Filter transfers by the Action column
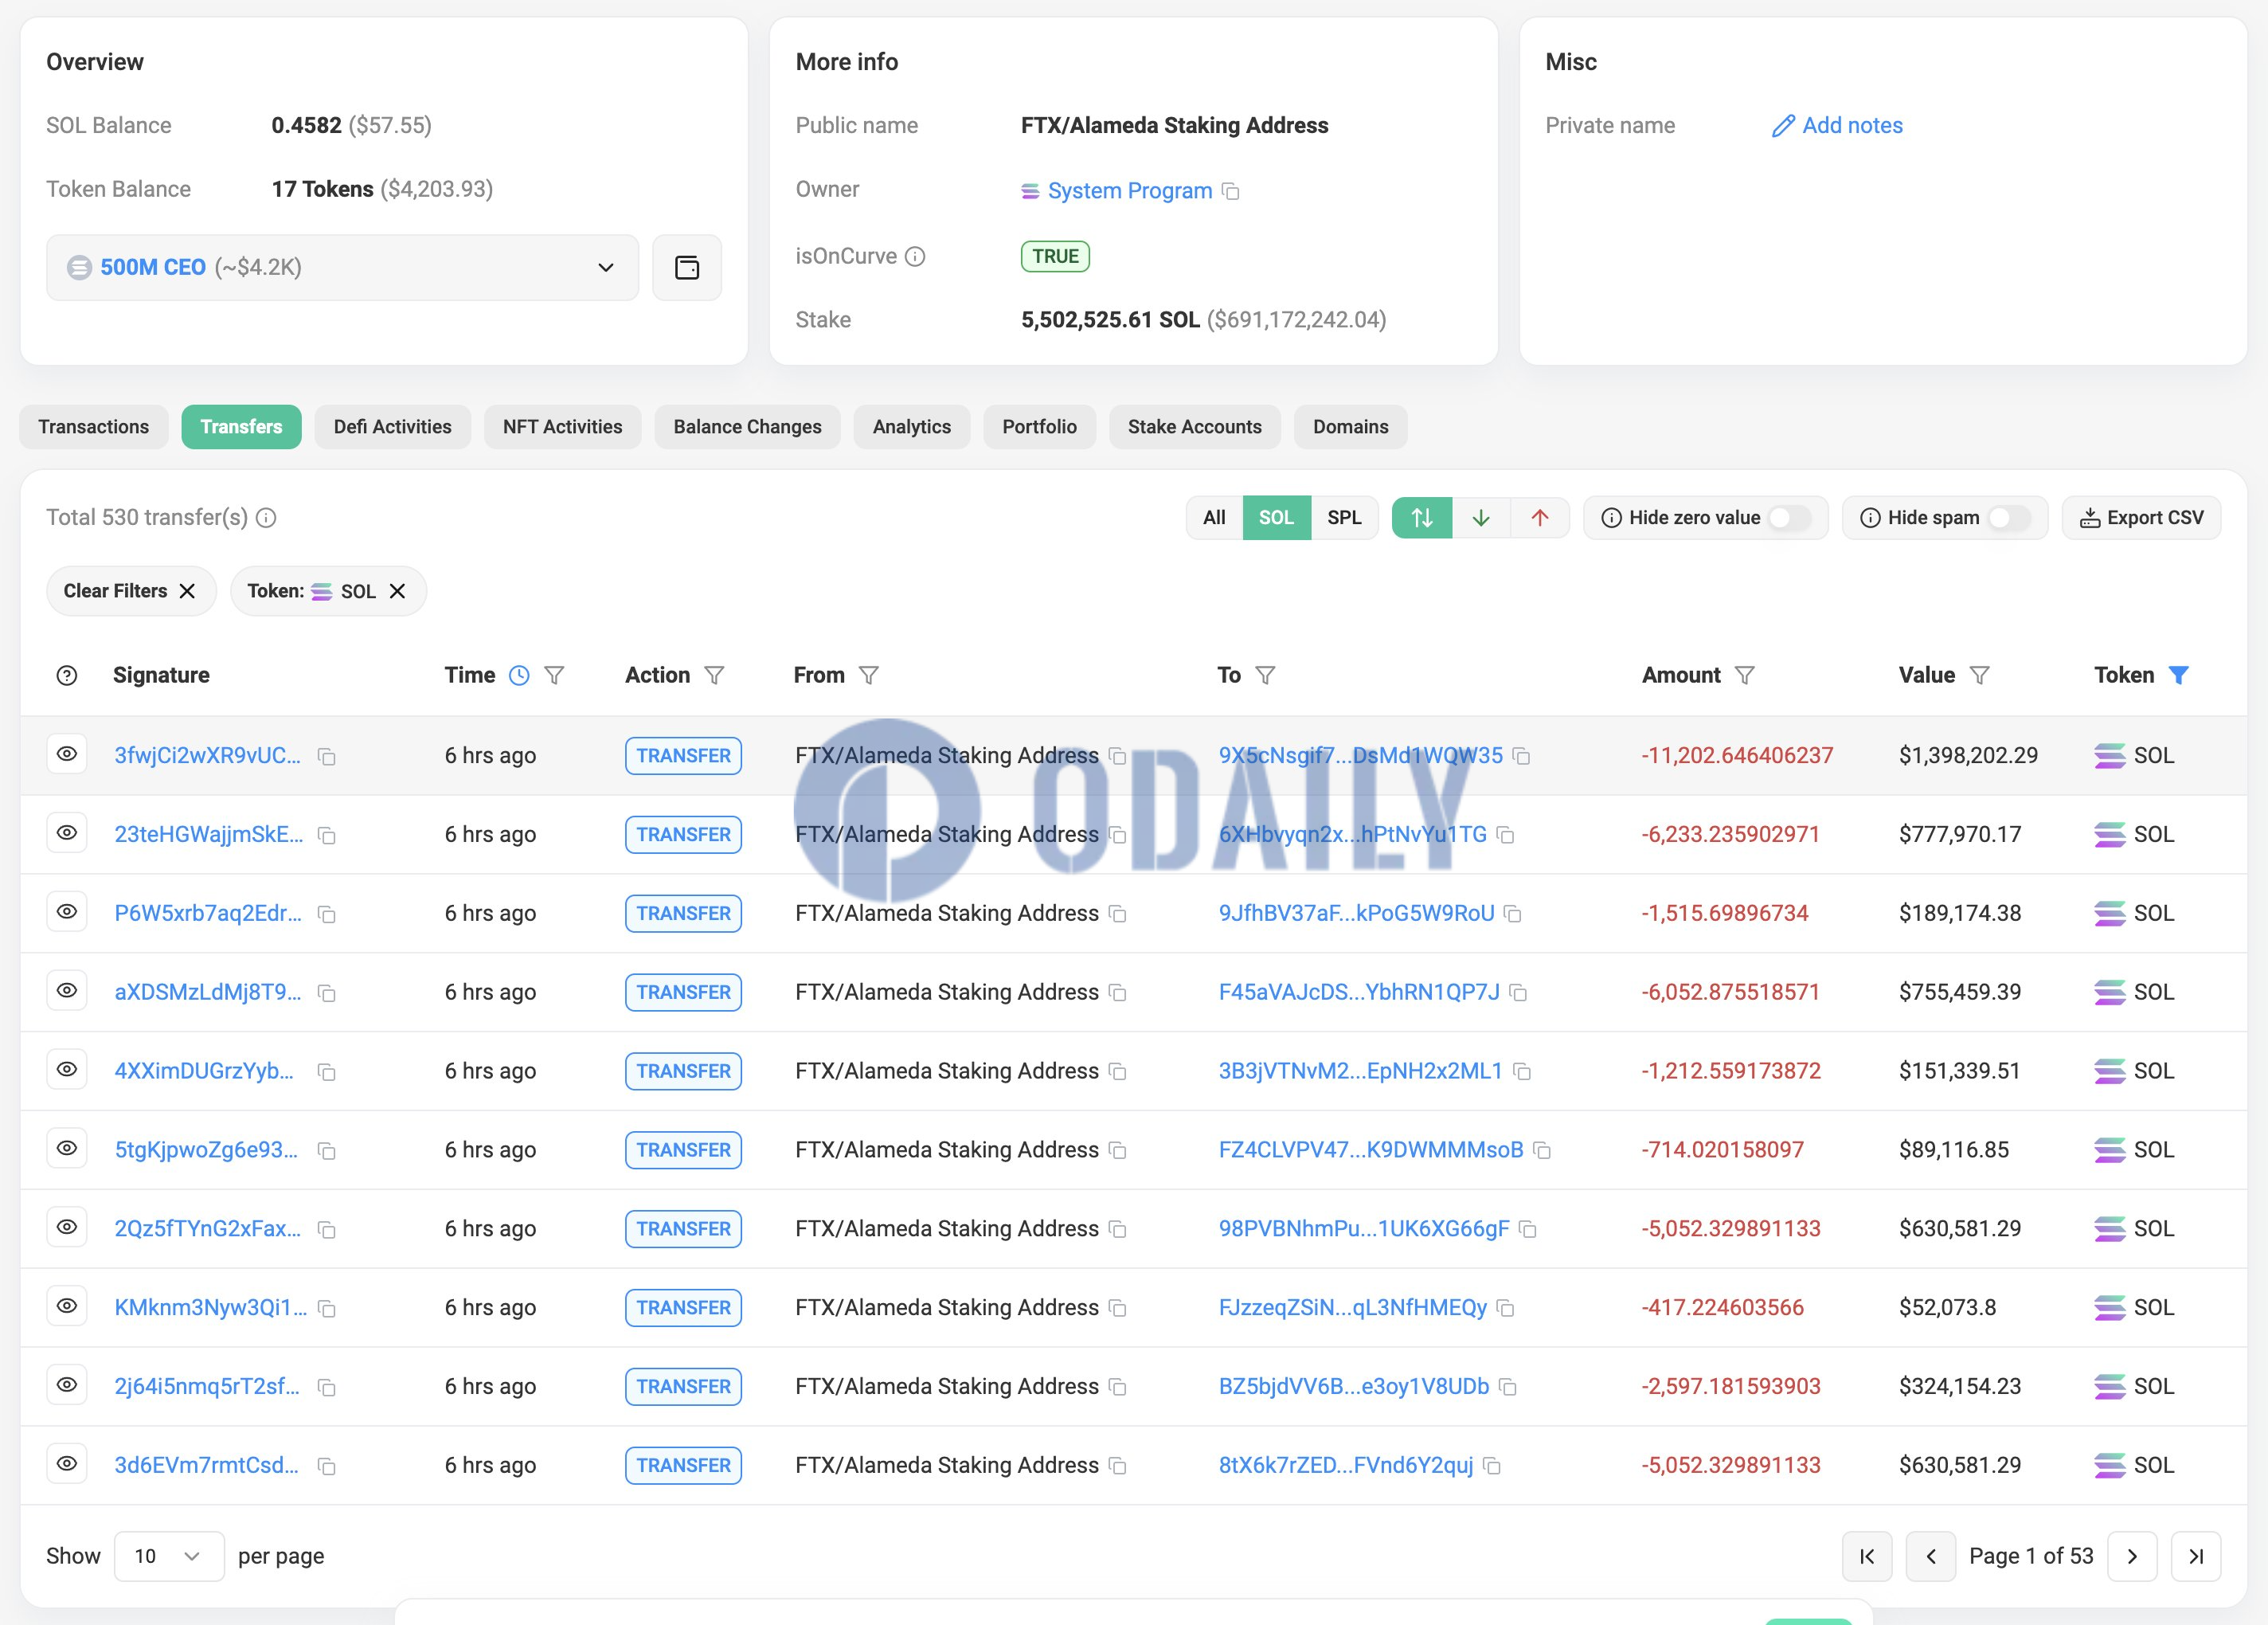This screenshot has height=1625, width=2268. tap(714, 676)
